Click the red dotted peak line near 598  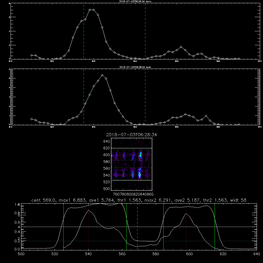(x=186, y=227)
